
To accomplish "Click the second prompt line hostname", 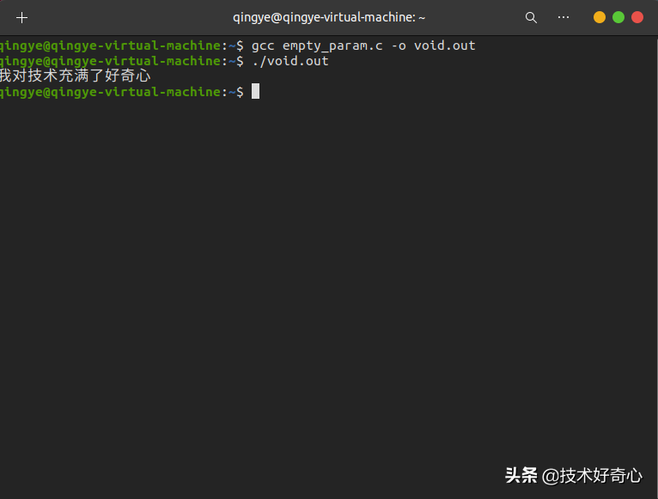I will 137,61.
